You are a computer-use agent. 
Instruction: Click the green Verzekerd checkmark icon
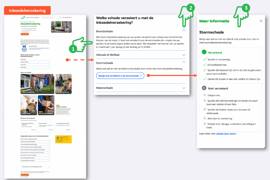[204, 52]
